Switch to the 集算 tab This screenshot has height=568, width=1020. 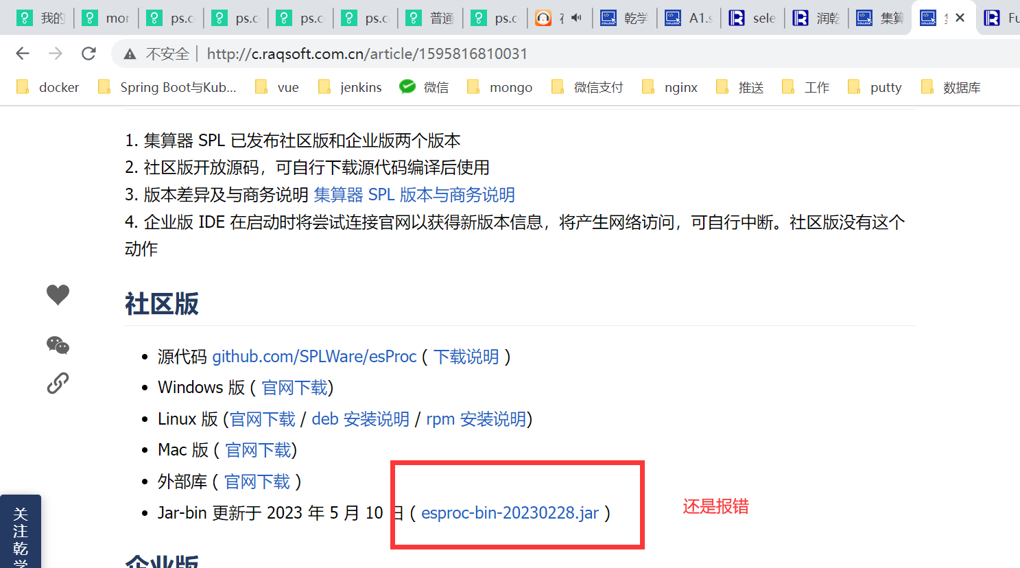coord(880,18)
